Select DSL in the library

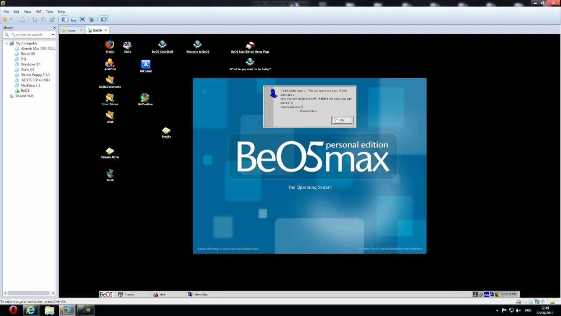click(x=24, y=59)
